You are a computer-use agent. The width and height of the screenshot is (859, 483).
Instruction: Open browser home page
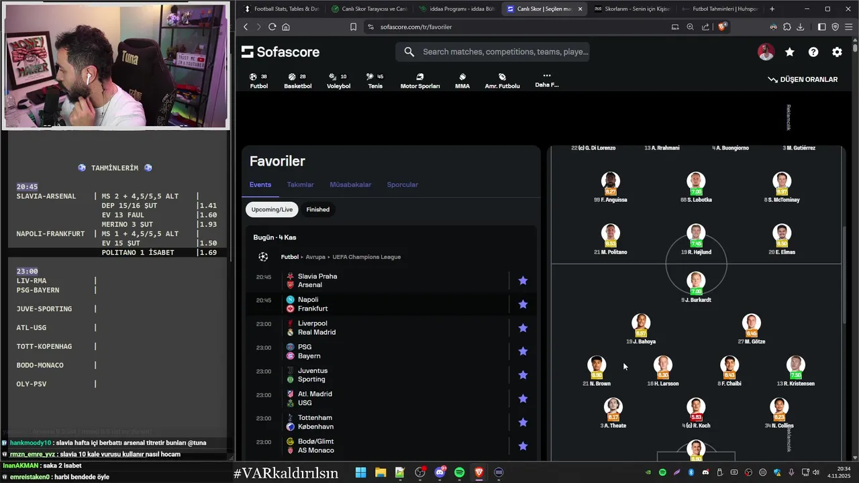(x=286, y=27)
